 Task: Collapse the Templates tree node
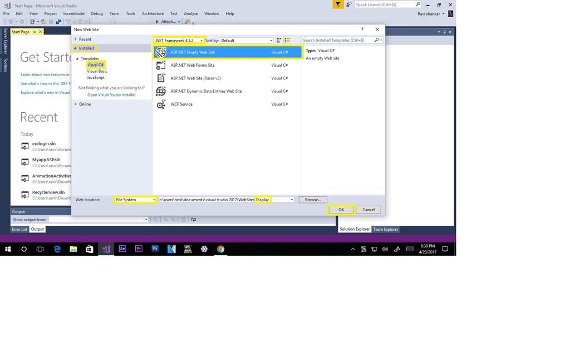[x=77, y=58]
